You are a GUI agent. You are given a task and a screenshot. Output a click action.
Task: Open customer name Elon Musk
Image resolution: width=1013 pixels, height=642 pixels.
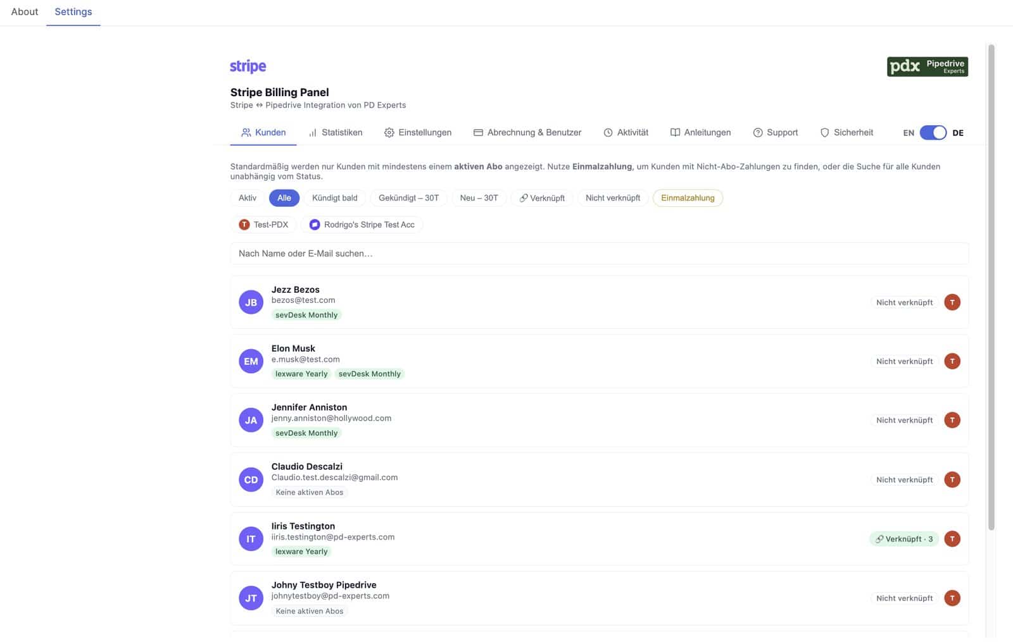click(293, 349)
